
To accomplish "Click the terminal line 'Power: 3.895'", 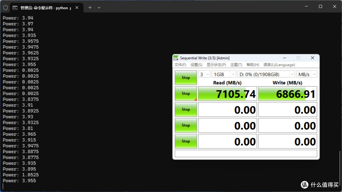I will [x=19, y=169].
